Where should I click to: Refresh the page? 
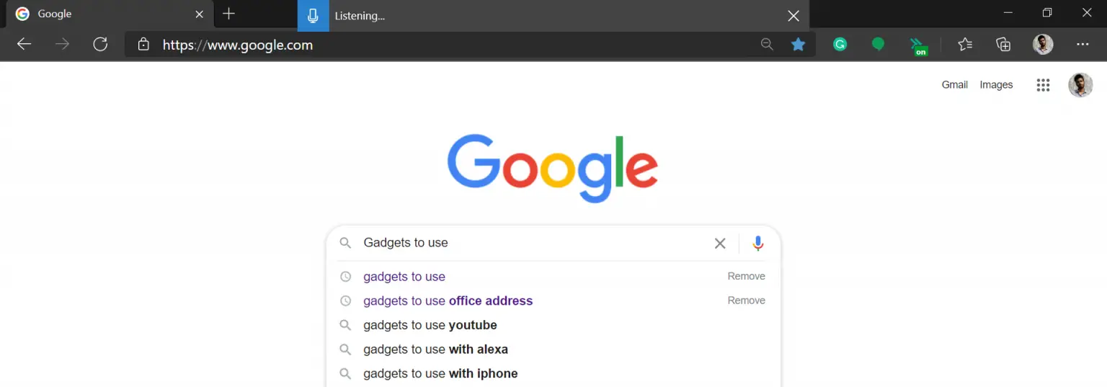[x=100, y=45]
